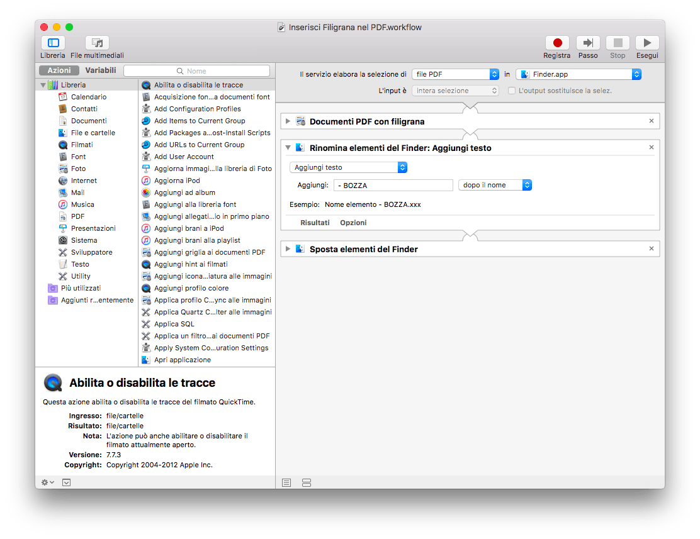
Task: Click the Risultati button
Action: point(315,223)
